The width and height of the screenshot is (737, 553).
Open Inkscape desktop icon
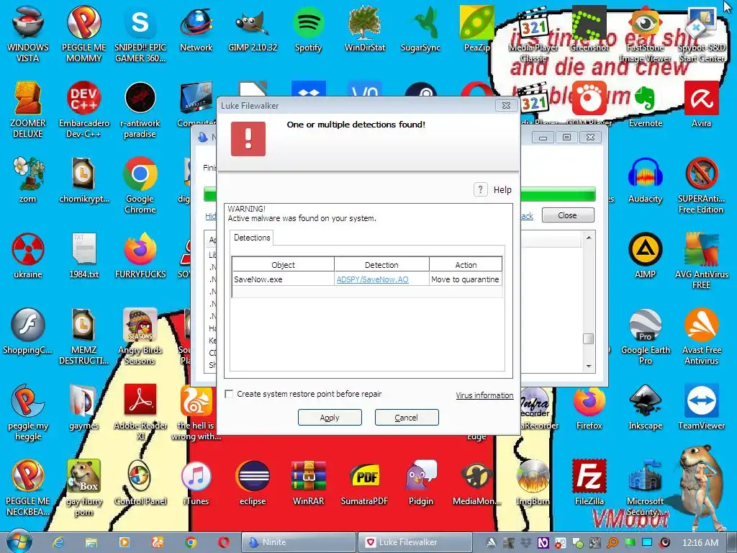646,408
